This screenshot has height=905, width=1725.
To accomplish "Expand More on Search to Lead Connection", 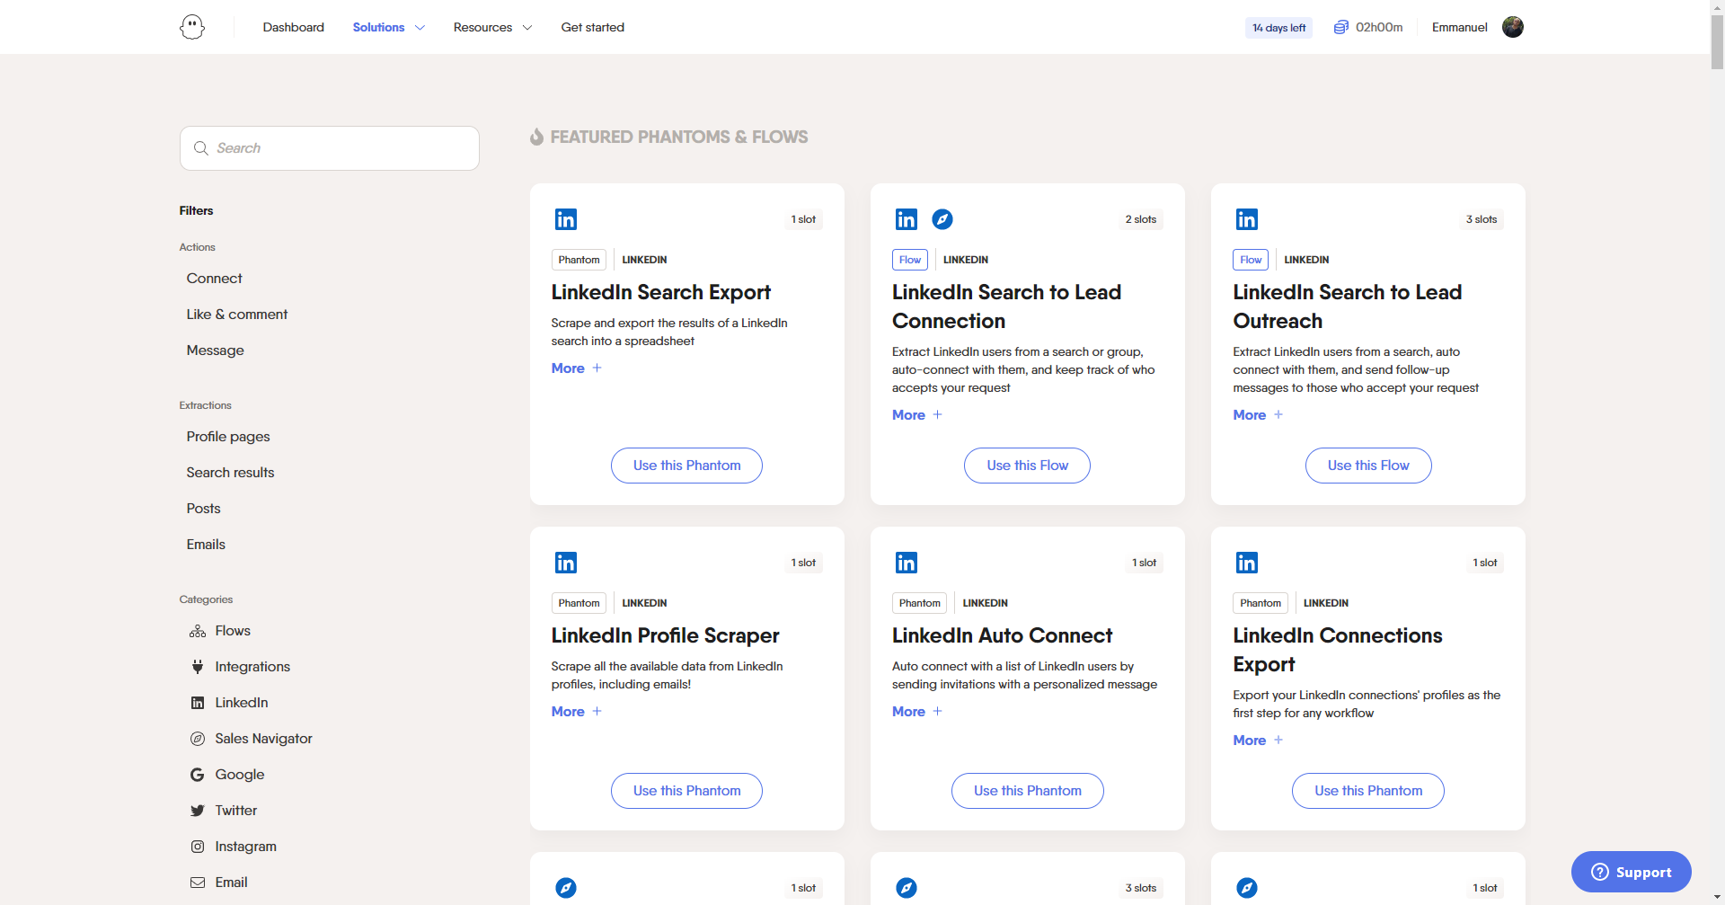I will 917,415.
